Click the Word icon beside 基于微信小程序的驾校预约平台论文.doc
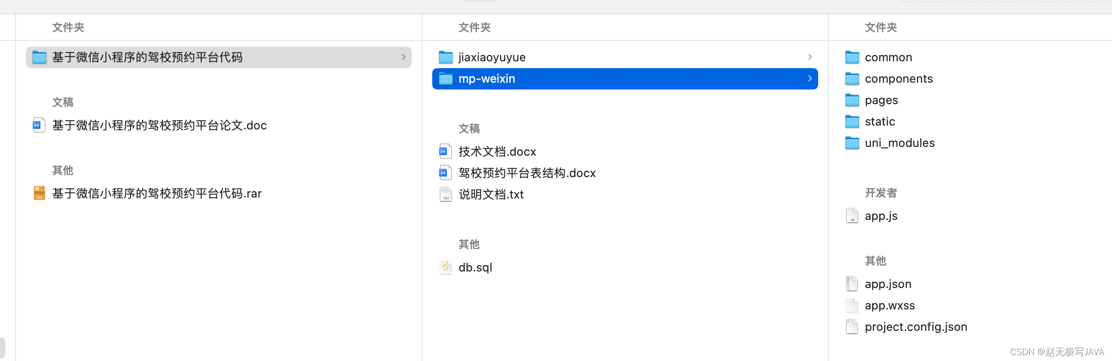 point(39,126)
